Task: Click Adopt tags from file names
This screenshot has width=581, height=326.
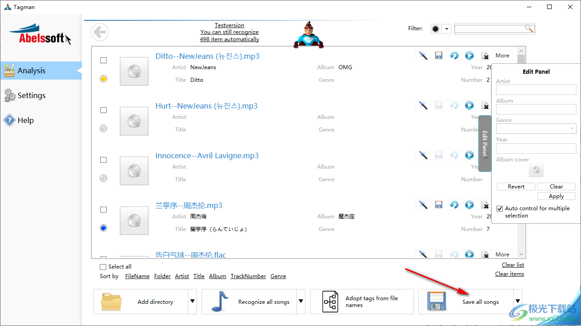Action: (x=362, y=302)
